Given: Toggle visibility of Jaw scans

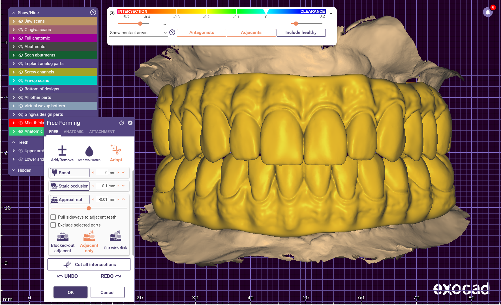Looking at the screenshot, I should [21, 21].
